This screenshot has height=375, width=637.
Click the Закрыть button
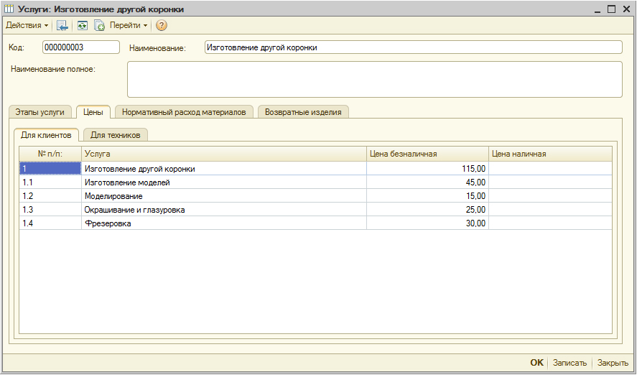(x=613, y=363)
